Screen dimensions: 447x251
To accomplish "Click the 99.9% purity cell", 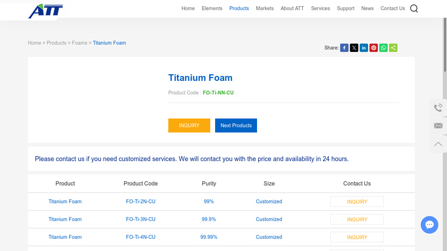I will tap(208, 219).
